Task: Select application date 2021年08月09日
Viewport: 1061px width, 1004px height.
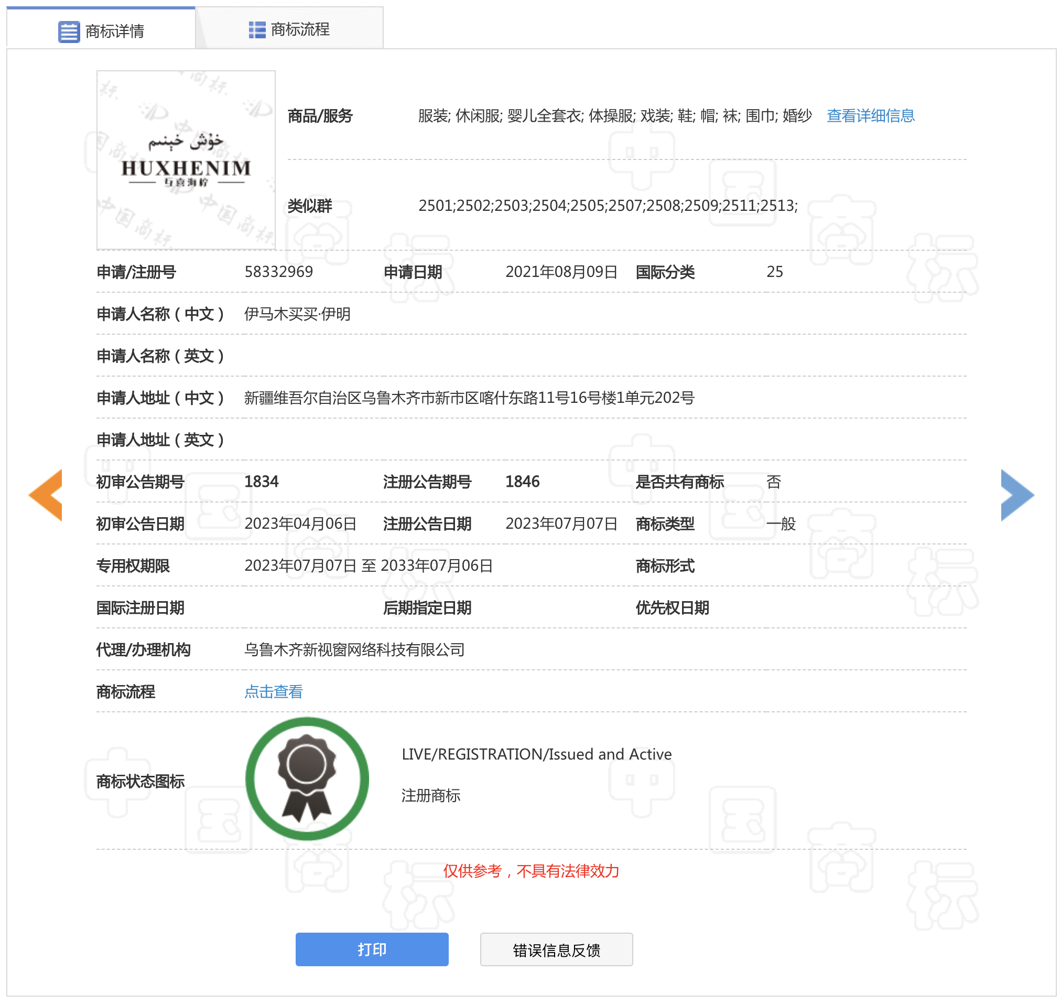Action: (561, 272)
